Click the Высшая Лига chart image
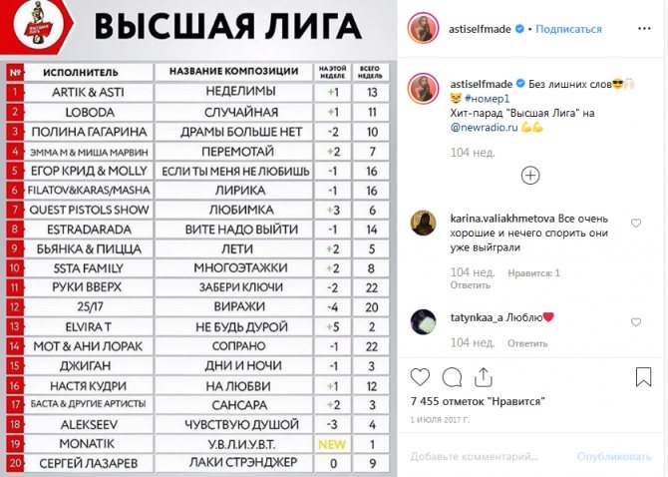 [199, 239]
